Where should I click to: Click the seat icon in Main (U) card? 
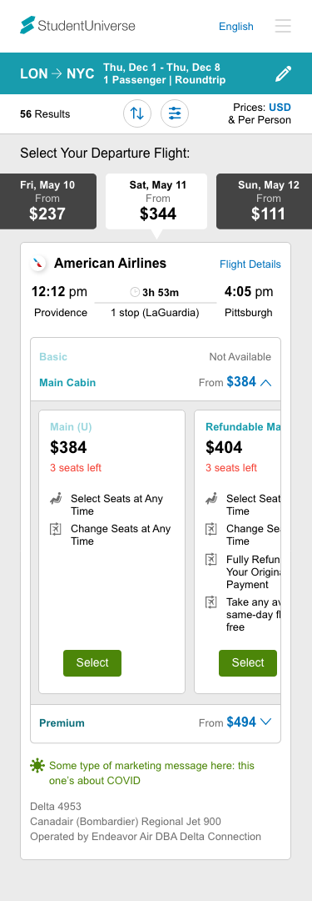coord(56,499)
